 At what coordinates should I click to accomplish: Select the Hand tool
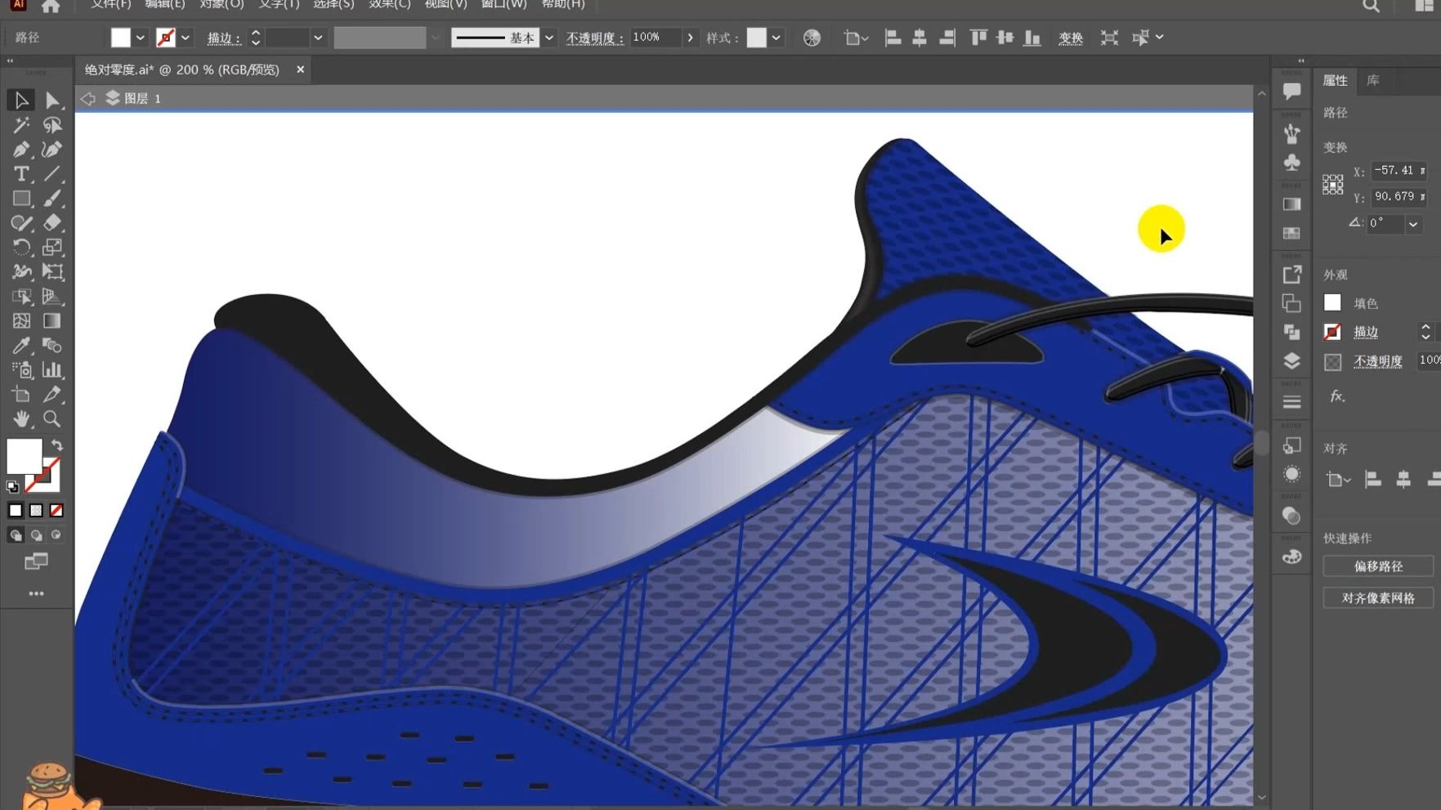[21, 418]
